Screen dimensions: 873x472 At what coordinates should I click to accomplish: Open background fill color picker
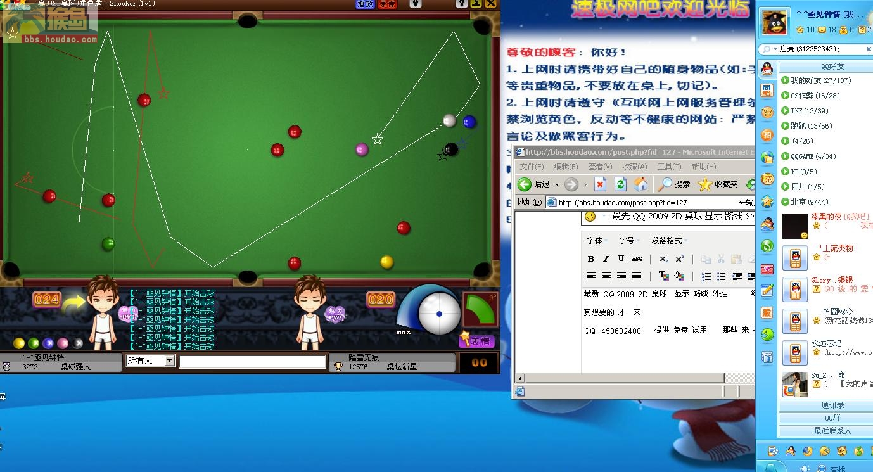679,276
